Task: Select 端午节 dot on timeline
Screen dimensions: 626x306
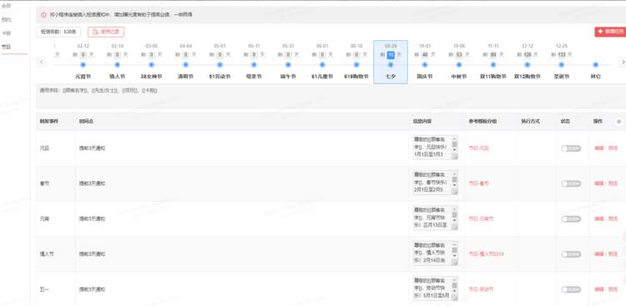Action: pyautogui.click(x=288, y=65)
